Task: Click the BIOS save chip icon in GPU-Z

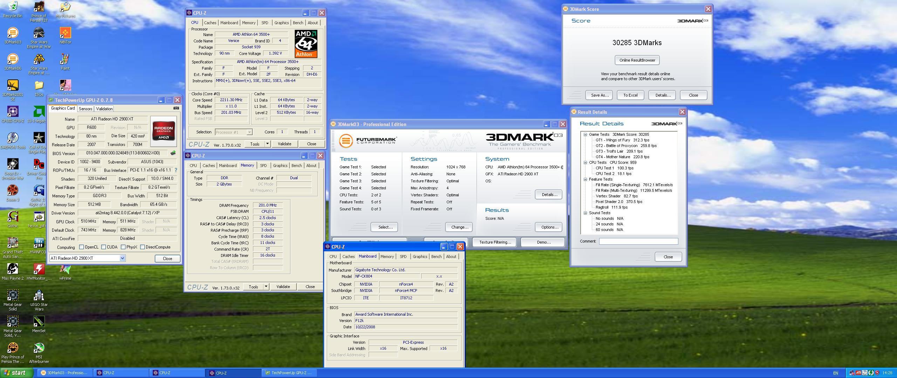Action: click(x=173, y=153)
